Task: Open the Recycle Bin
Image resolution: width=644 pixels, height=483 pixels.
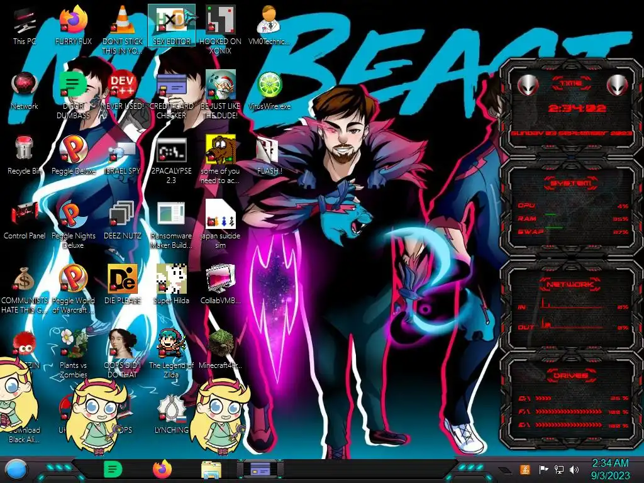Action: click(x=25, y=156)
